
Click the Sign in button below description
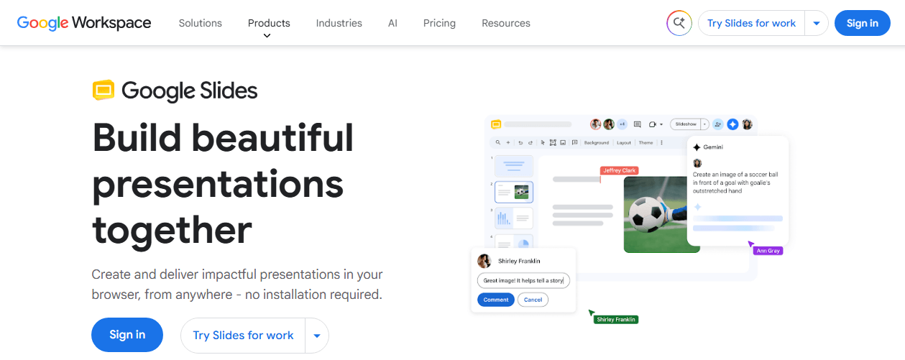[127, 335]
